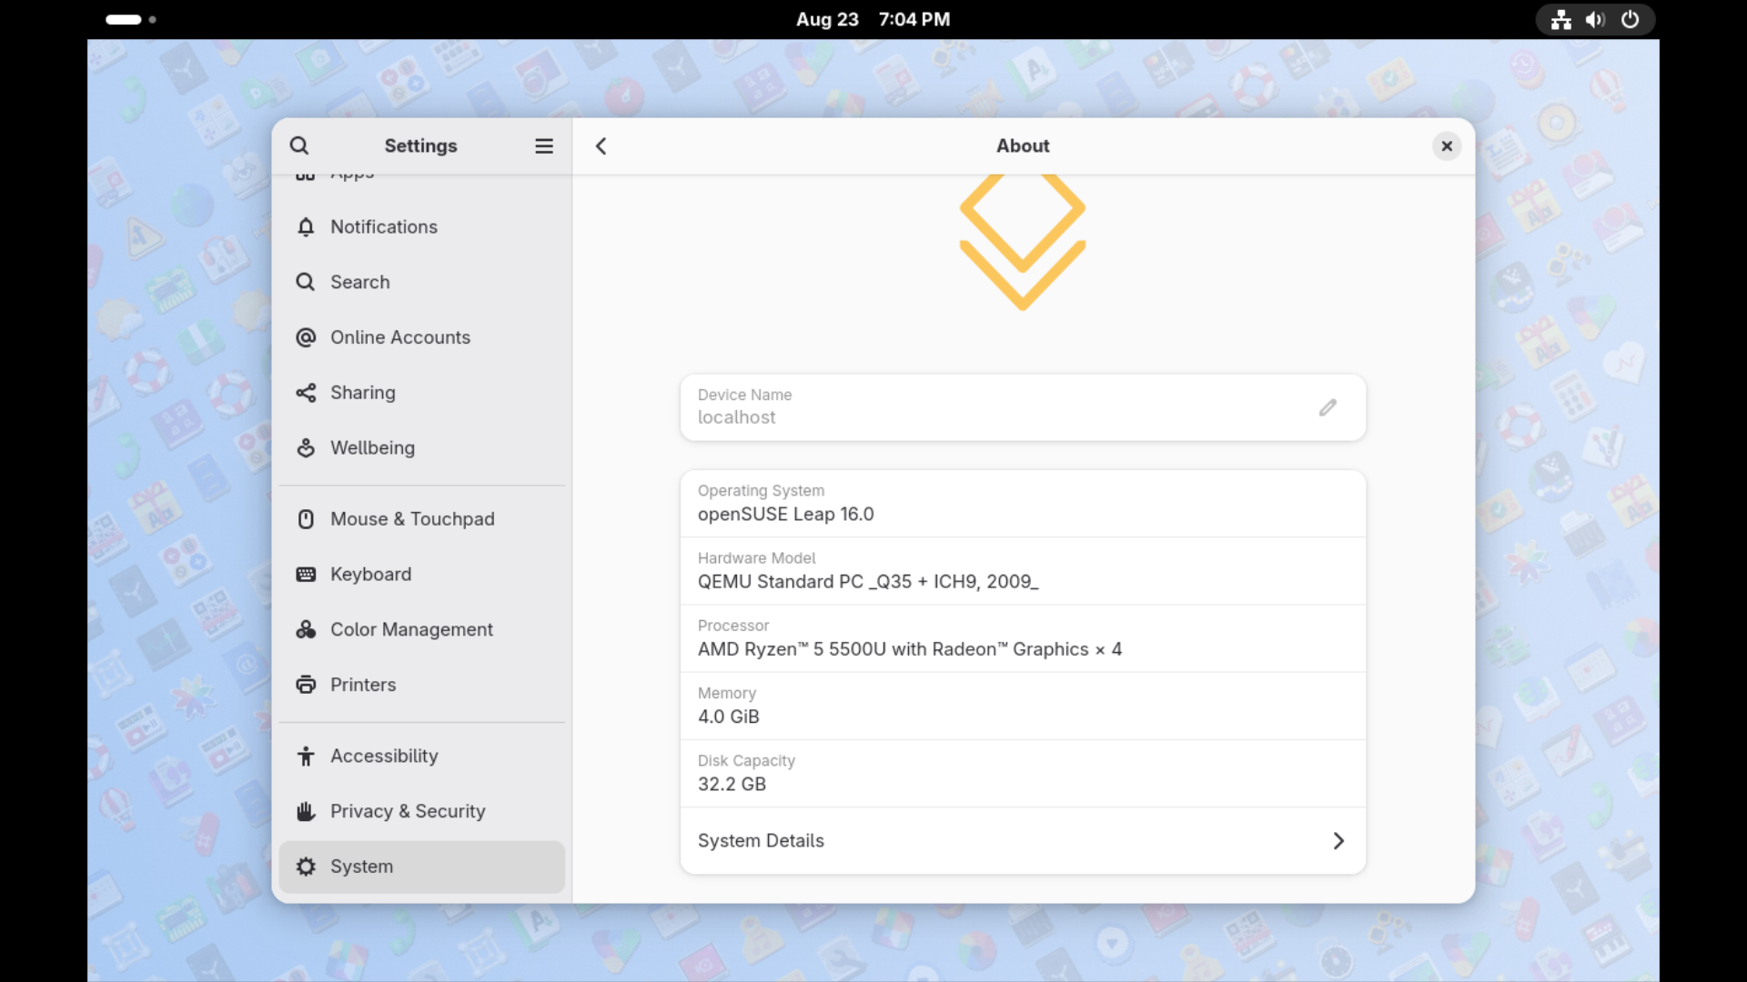The height and width of the screenshot is (982, 1747).
Task: Click the AMD Ryzen processor value
Action: point(910,649)
